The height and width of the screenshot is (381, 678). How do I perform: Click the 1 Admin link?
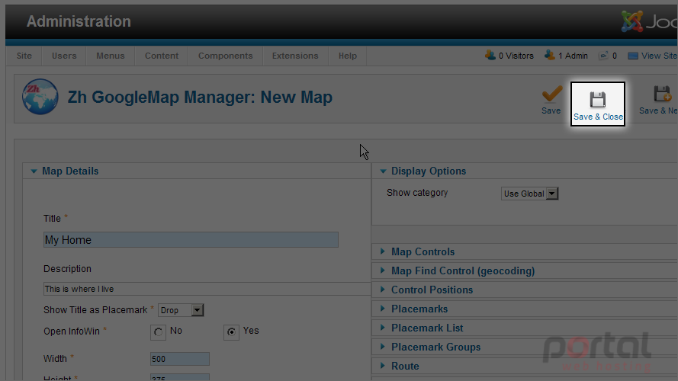tap(573, 56)
